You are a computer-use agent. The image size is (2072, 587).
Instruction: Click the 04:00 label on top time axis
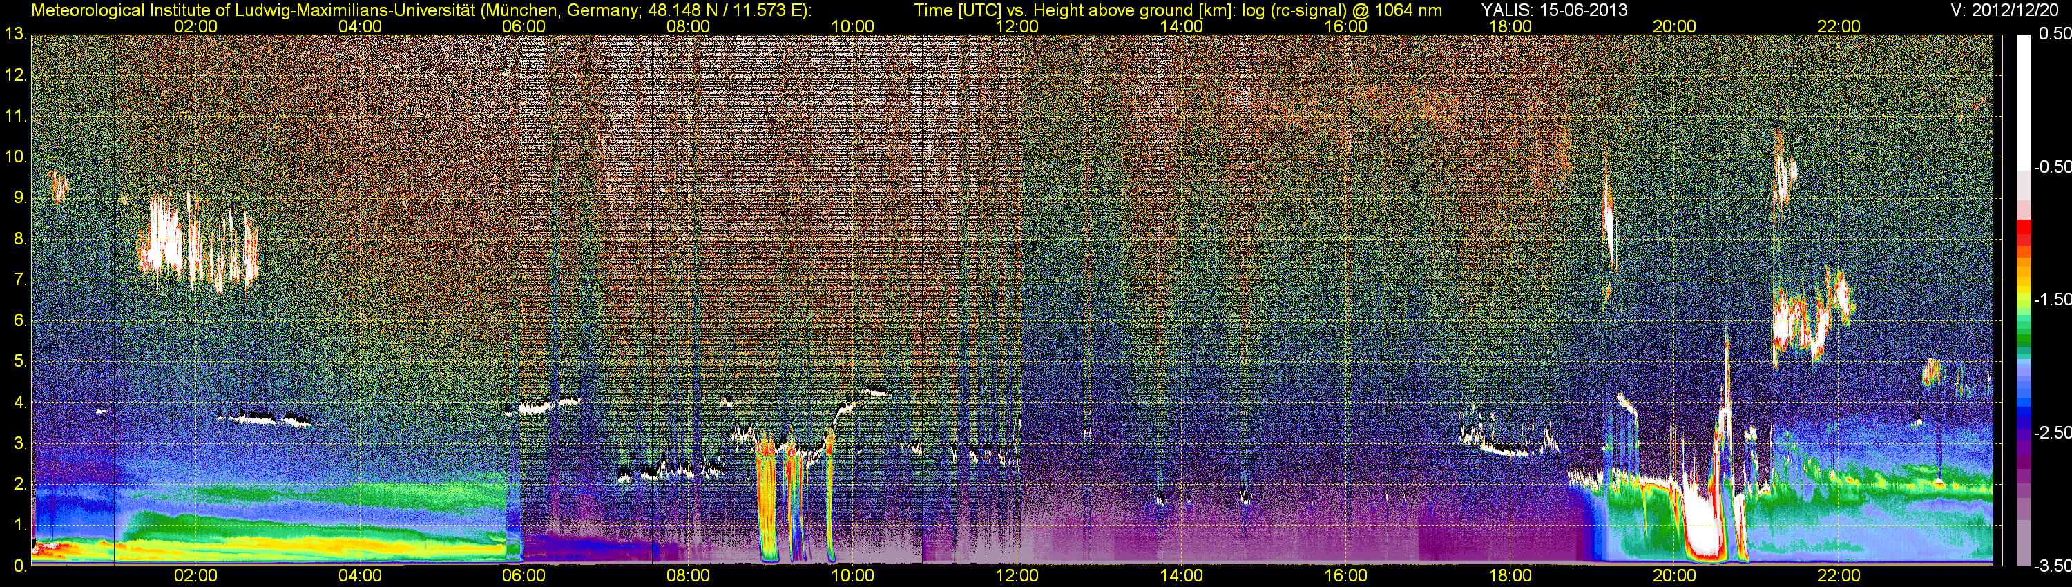click(x=360, y=26)
